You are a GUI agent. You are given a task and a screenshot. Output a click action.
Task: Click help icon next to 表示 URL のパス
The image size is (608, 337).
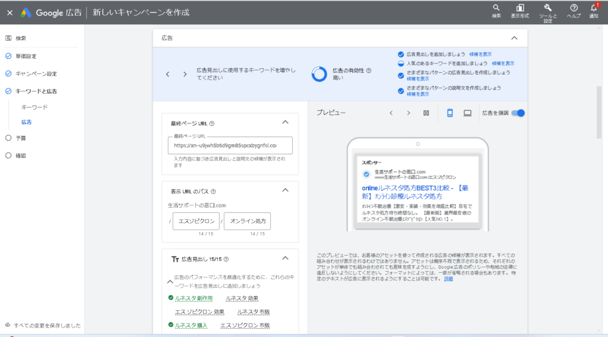(213, 192)
